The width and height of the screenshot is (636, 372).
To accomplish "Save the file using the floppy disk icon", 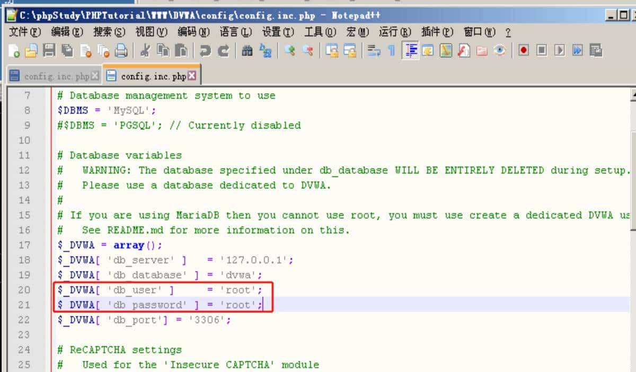I will (49, 51).
